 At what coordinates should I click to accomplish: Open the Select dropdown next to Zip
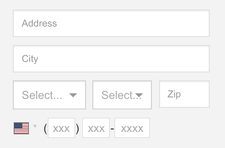point(122,95)
